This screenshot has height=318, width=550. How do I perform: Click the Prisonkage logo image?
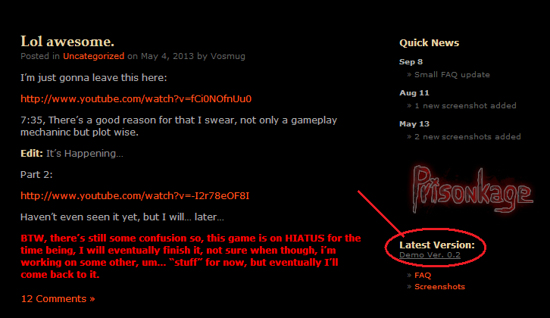pos(472,189)
